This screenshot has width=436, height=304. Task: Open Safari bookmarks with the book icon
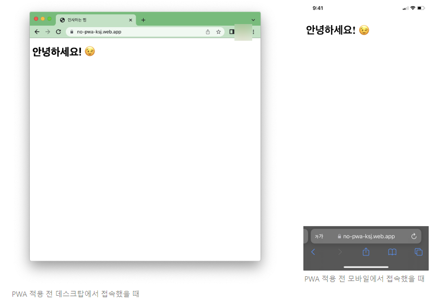point(392,252)
